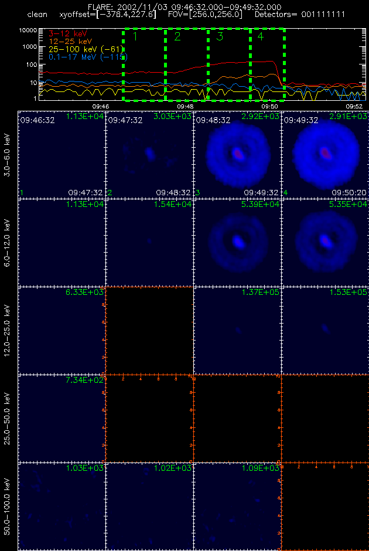369x551 pixels.
Task: Open the 6.0-12.0 keV image under 5.35E+04
Action: (x=325, y=242)
